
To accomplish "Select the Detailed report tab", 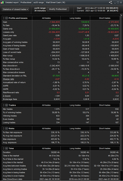I will pos(12,2).
